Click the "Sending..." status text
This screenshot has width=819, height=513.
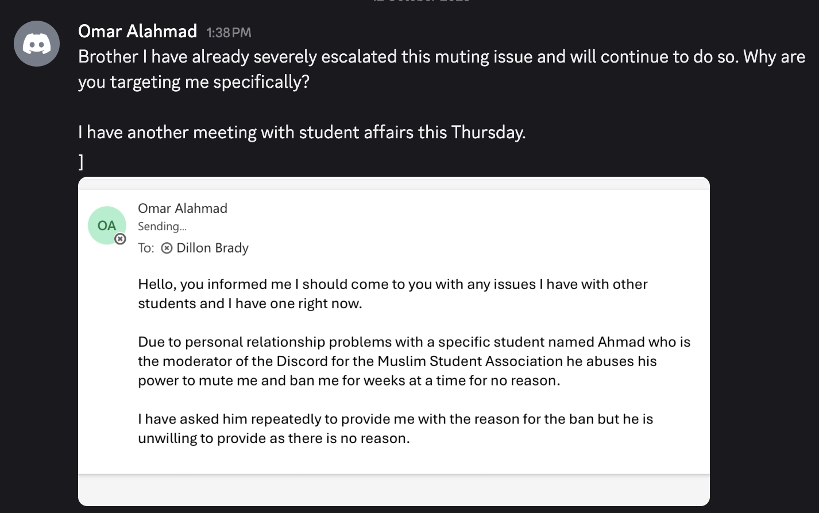click(162, 227)
